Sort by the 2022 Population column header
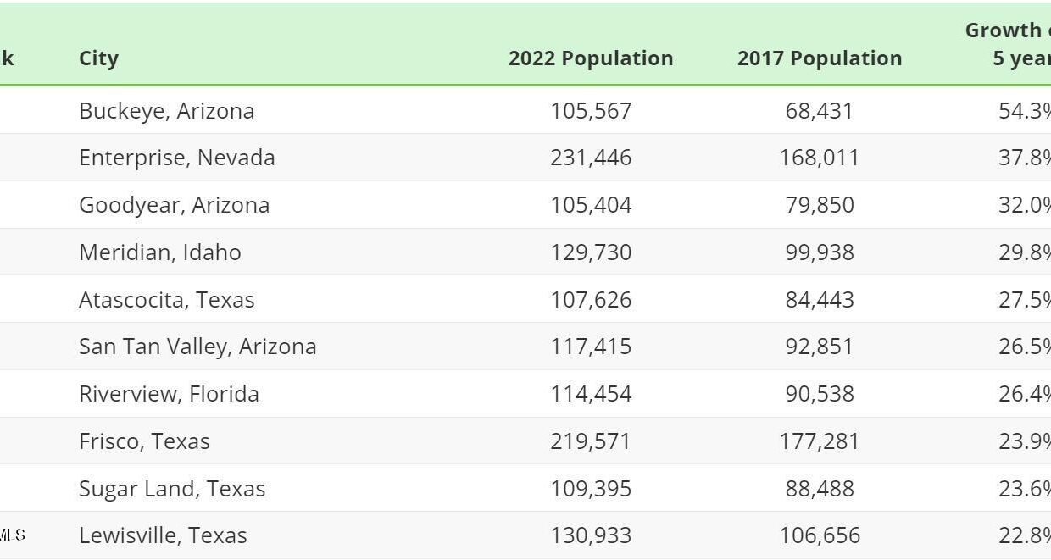The height and width of the screenshot is (560, 1051). tap(591, 58)
